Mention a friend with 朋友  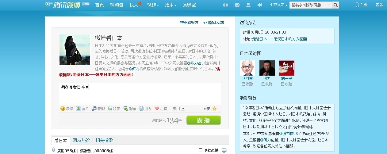145,109
